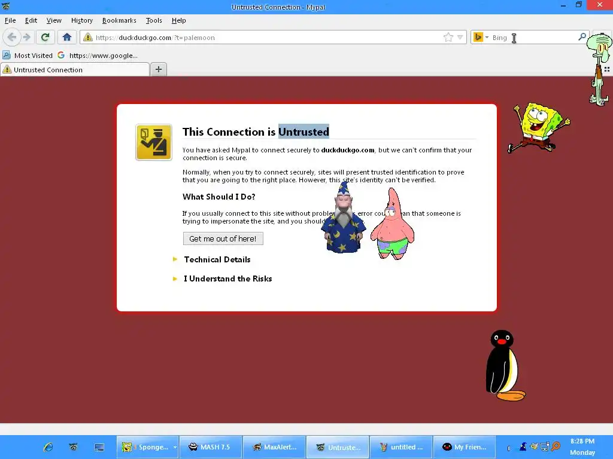Select the Untrusted Connection tab

tap(75, 69)
